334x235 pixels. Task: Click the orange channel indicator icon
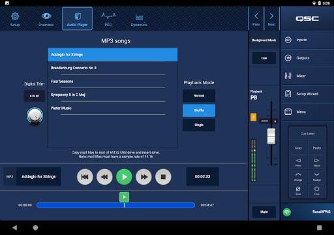click(254, 117)
